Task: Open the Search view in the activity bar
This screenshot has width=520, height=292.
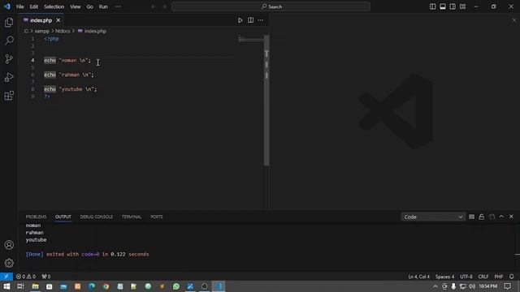Action: [x=9, y=41]
